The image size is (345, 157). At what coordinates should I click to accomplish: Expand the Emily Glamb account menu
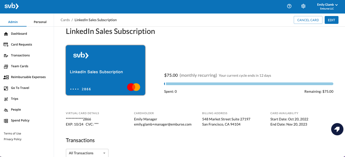pos(327,7)
